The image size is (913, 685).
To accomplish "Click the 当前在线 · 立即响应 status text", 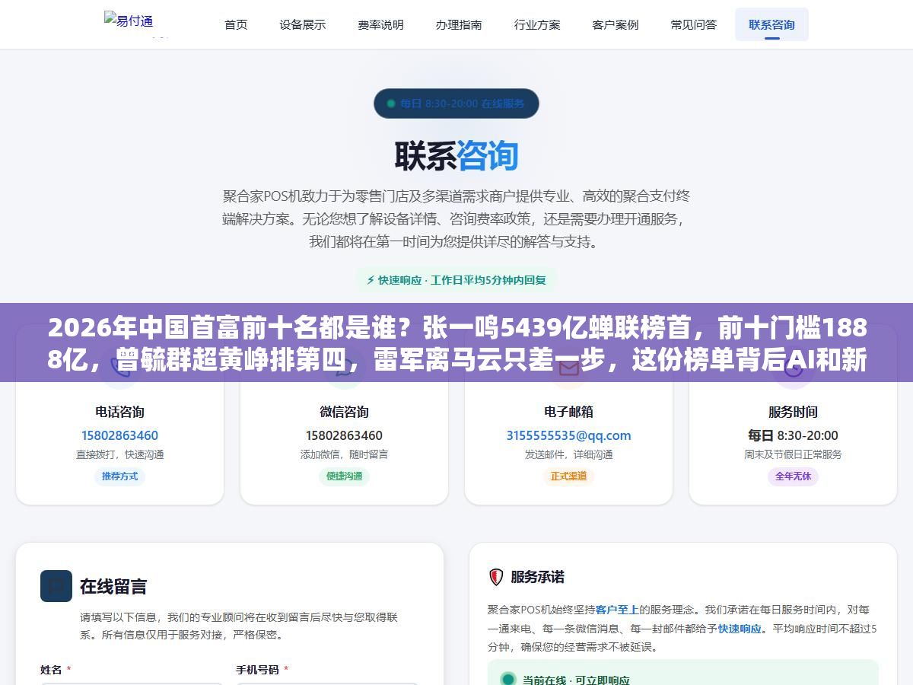I will point(576,680).
